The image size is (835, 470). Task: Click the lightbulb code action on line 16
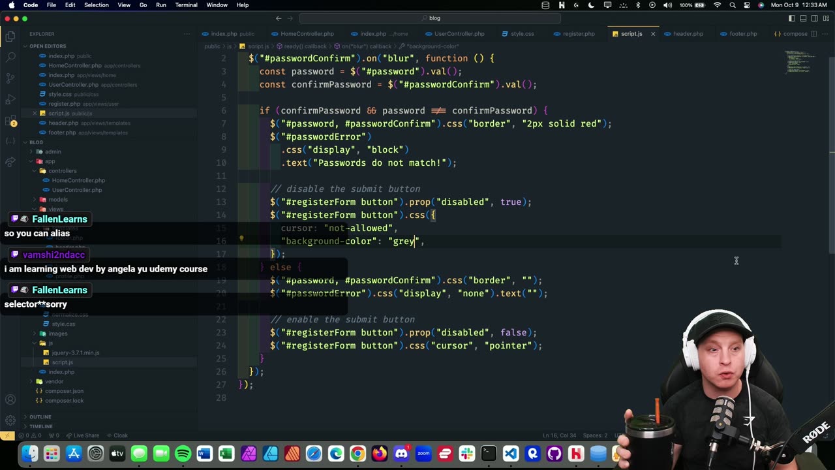tap(241, 240)
